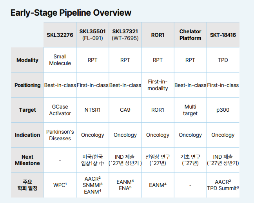Screen dimensions: 254x203
Task: Click the Positioning row label
Action: [x=27, y=85]
